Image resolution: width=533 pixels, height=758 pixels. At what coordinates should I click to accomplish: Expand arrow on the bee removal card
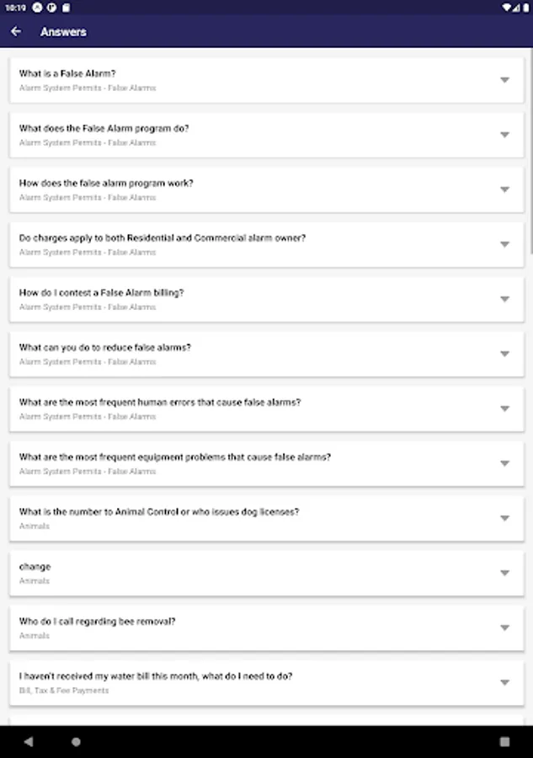click(504, 627)
